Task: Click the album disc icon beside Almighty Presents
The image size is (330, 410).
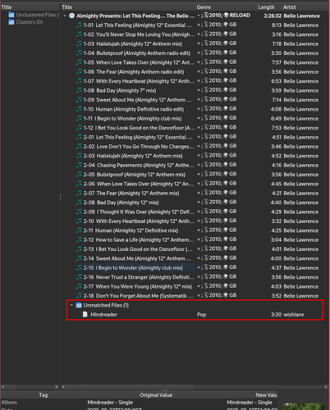Action: click(71, 16)
